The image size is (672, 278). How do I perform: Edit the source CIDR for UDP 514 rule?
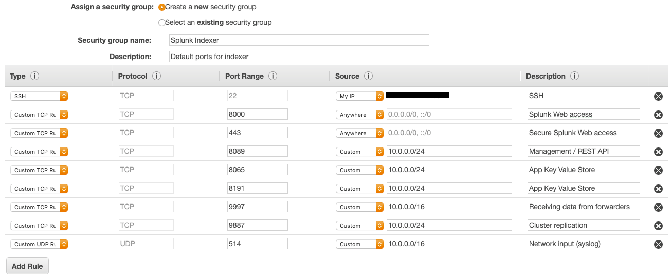tap(449, 244)
